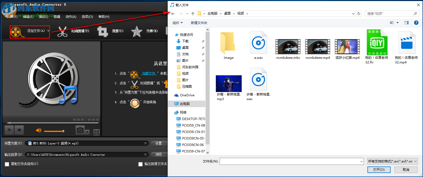
Task: Enable 输出到源文件夹 checkbox
Action: 140,164
